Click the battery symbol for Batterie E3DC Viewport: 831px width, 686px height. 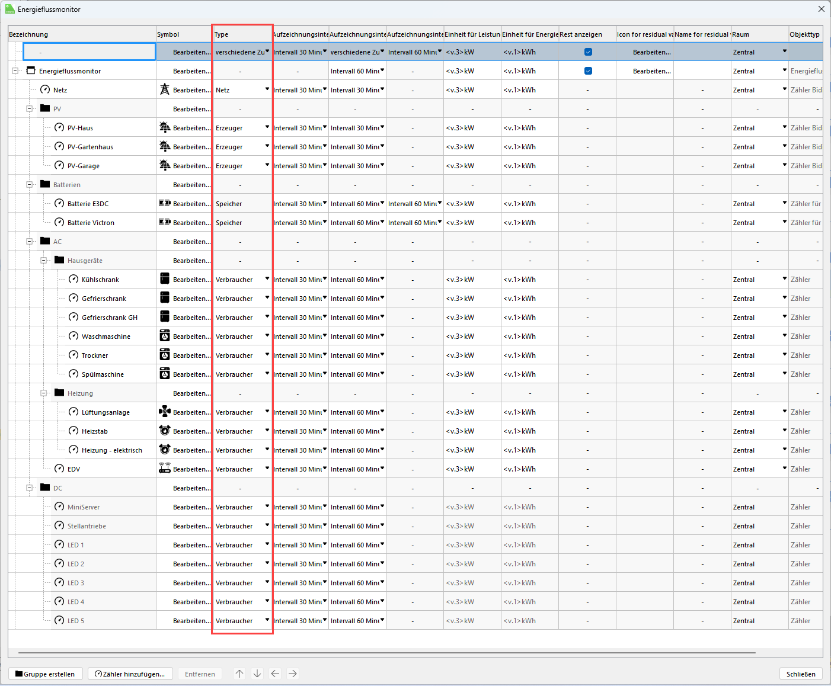pos(165,203)
